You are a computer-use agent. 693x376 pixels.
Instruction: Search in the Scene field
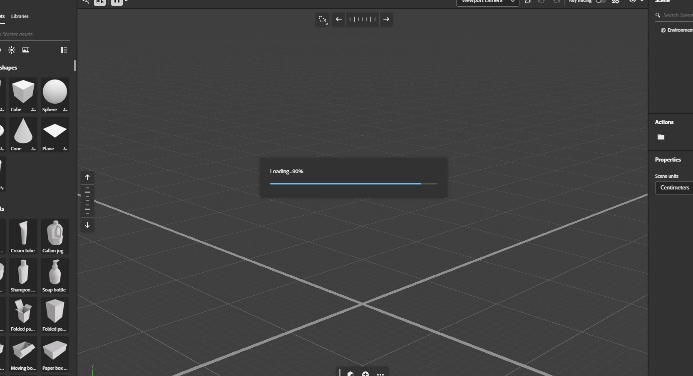coord(674,15)
